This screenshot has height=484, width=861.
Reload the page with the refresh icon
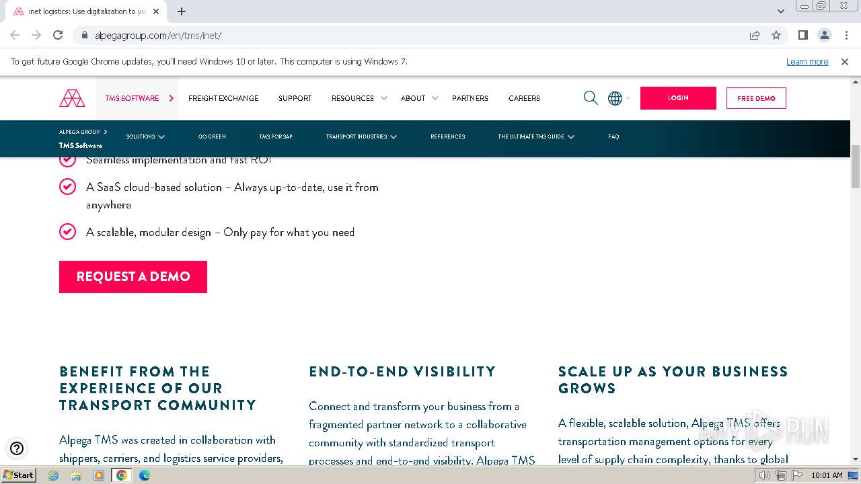click(58, 35)
